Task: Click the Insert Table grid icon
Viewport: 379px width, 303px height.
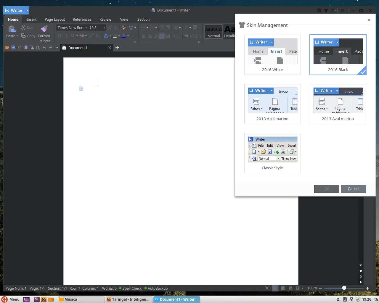Action: pos(195,28)
